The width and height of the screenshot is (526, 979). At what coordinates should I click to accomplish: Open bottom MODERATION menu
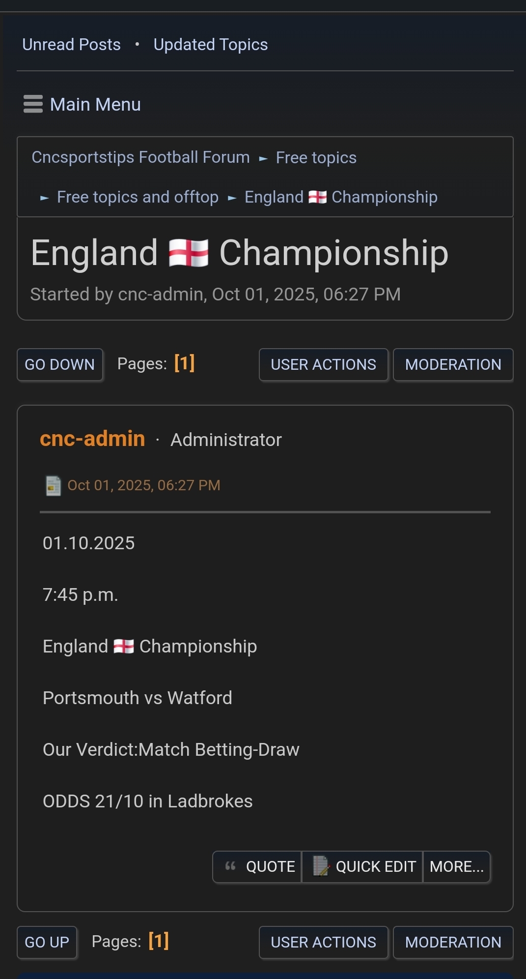pyautogui.click(x=453, y=942)
